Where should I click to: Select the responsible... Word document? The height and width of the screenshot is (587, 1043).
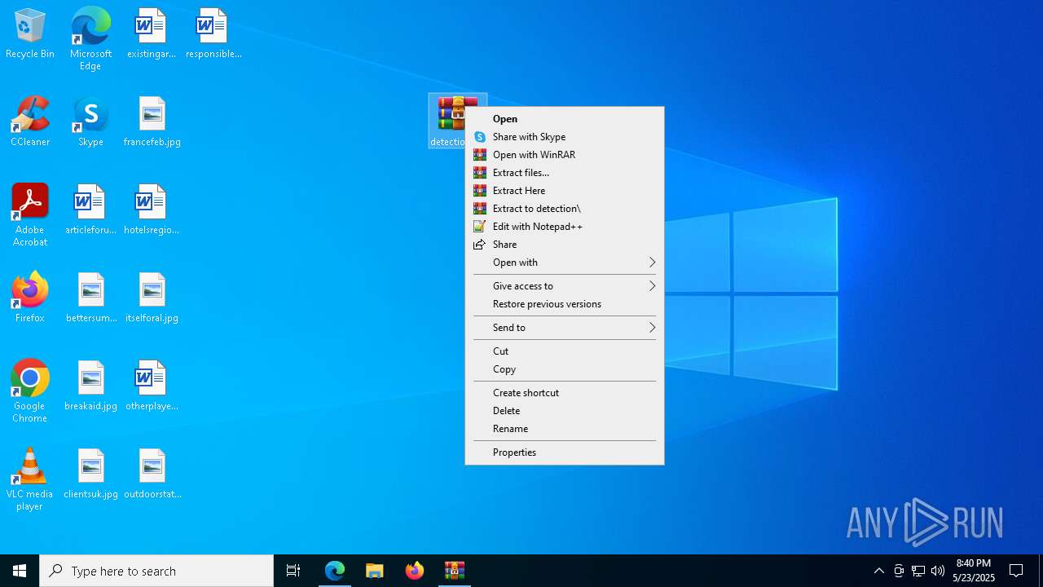(x=213, y=34)
